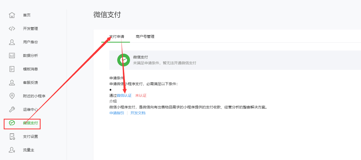Go to the 用户身份 section

[31, 42]
